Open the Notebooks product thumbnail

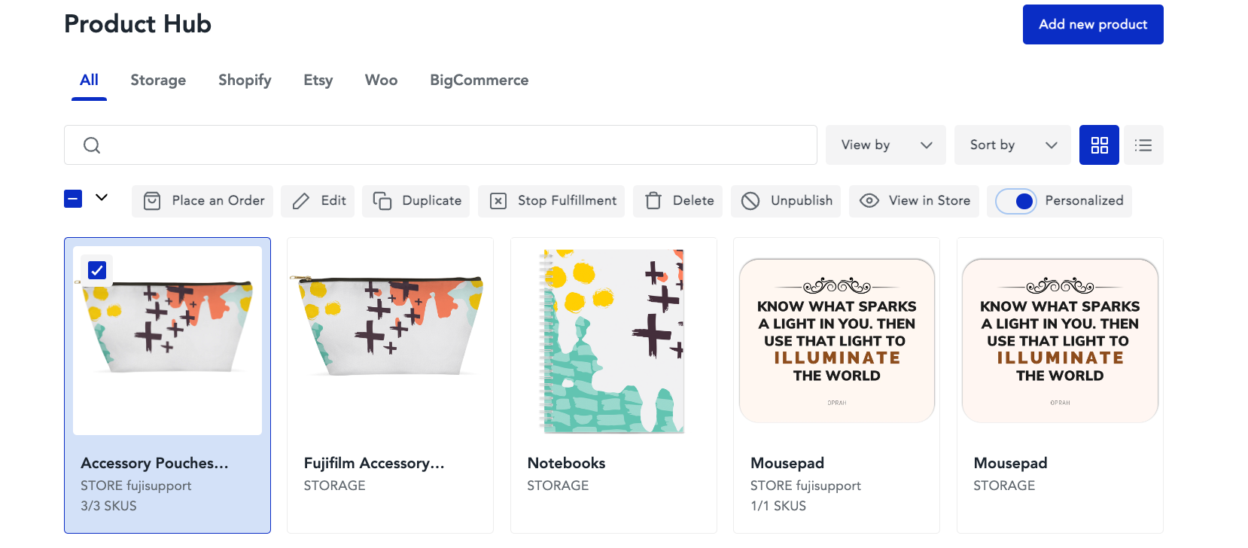coord(613,341)
